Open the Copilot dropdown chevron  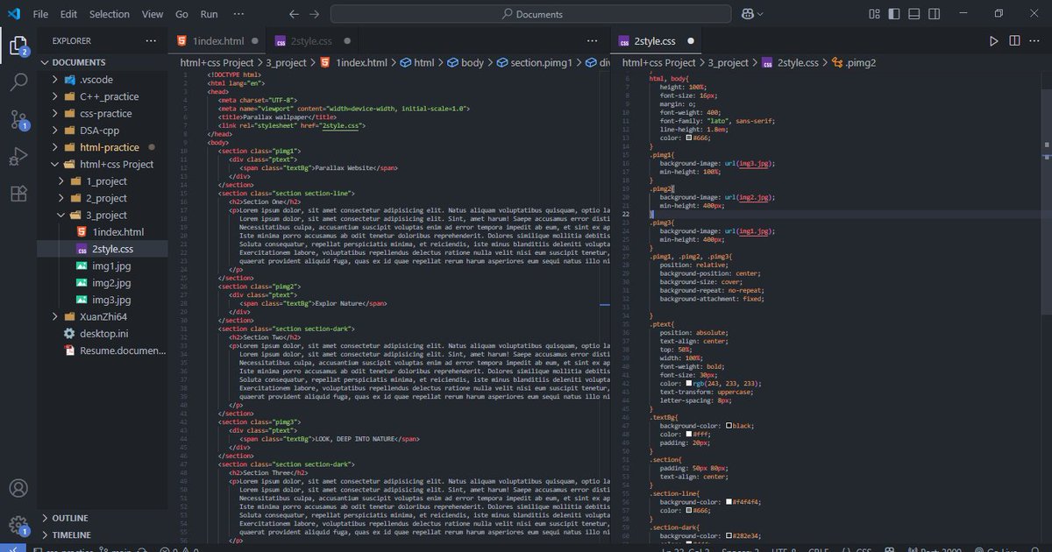click(760, 14)
